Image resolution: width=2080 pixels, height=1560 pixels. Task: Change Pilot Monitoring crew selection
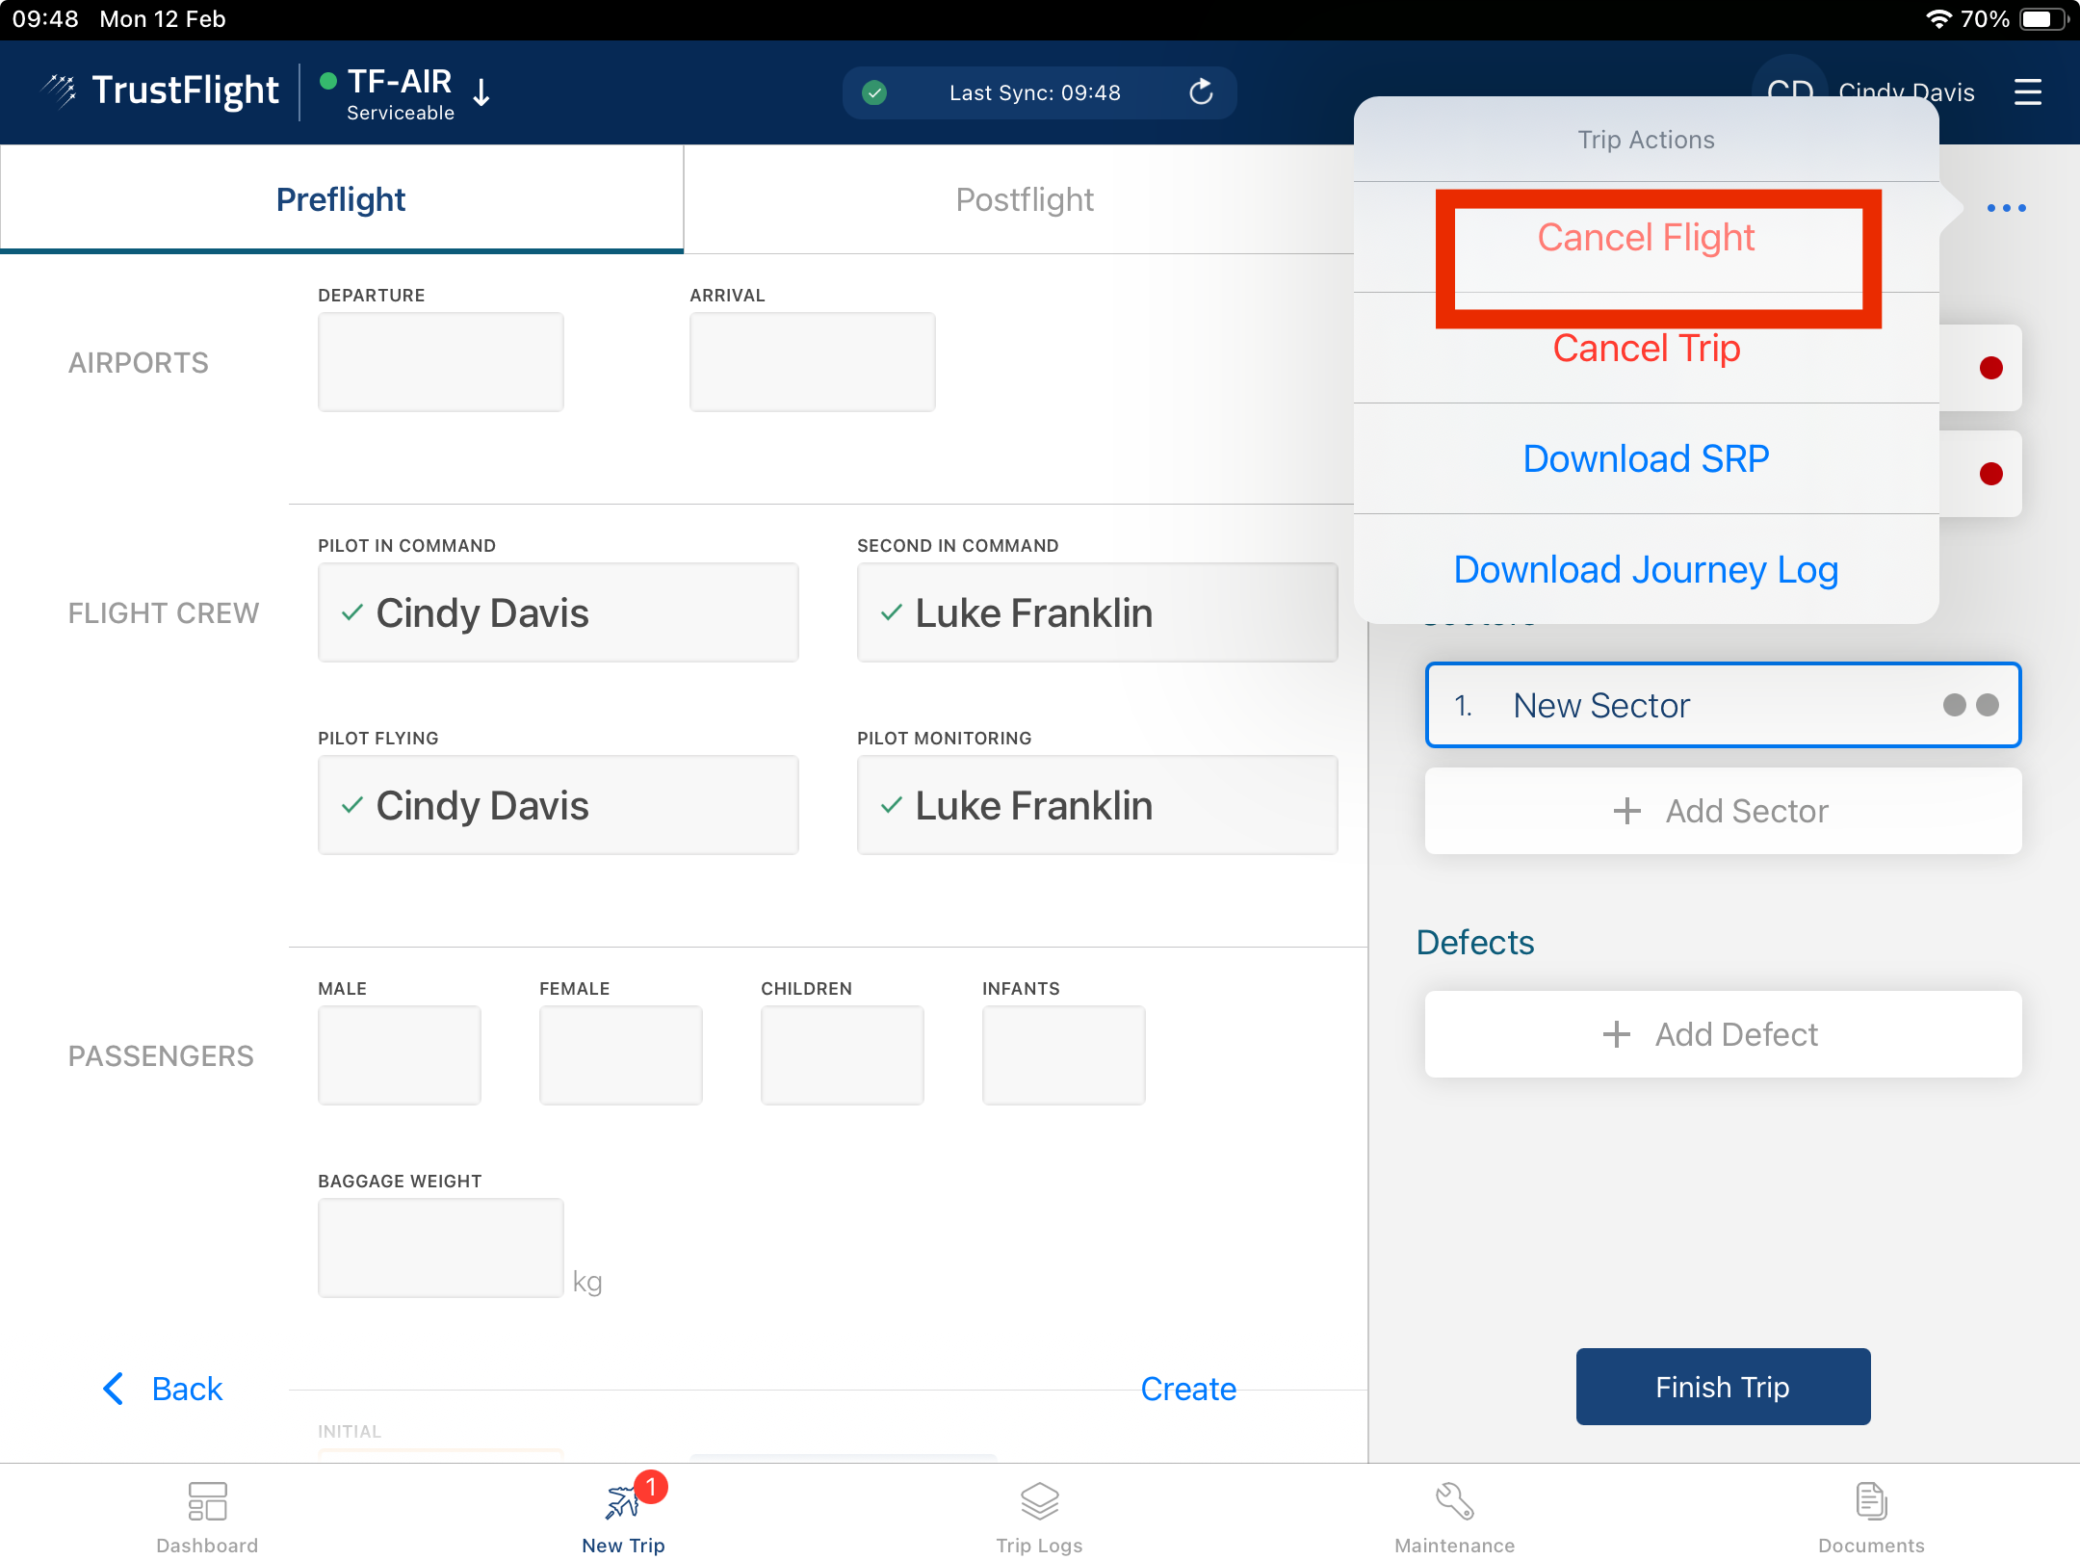pos(1097,806)
